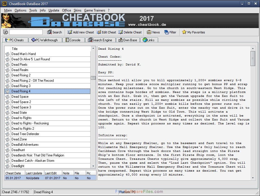Open the question mark help menu
The image size is (260, 196).
(x=109, y=10)
